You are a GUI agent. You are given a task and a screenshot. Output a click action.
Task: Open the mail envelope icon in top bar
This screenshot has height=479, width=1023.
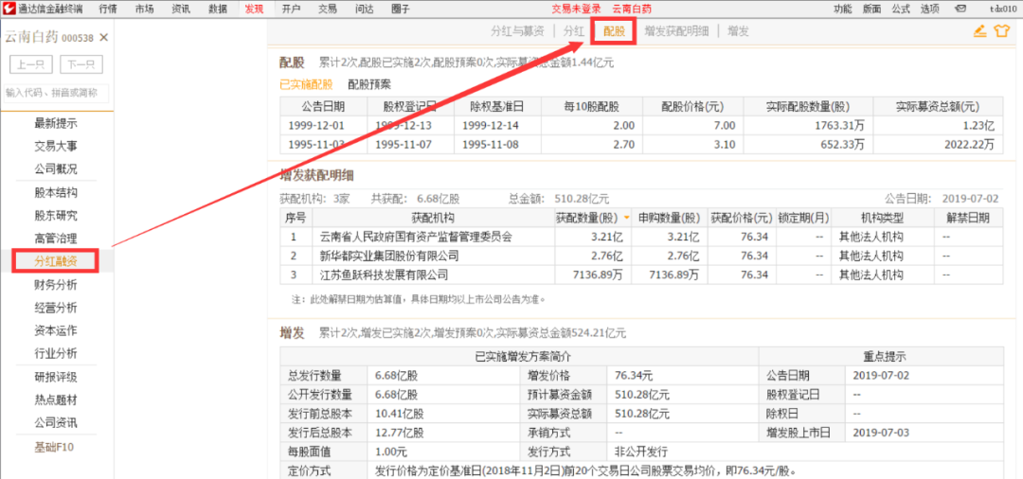tap(960, 9)
